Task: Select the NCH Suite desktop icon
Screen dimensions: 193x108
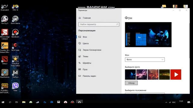Action: (x=15, y=47)
